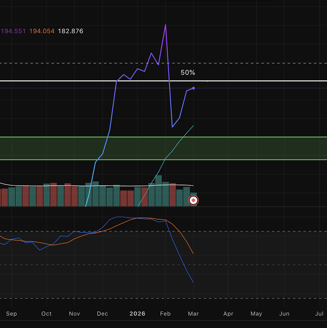Click the price line's February low point
The image size is (327, 328).
[172, 127]
